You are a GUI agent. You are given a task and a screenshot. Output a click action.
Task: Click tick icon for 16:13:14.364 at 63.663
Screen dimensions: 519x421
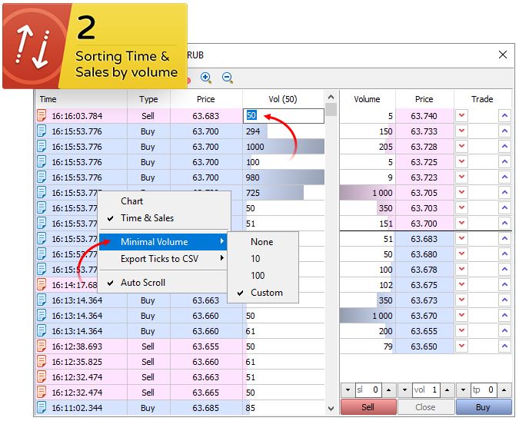(x=42, y=300)
